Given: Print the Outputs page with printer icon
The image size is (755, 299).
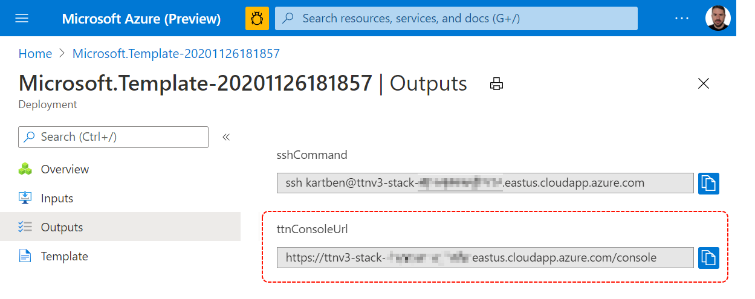Looking at the screenshot, I should click(x=496, y=84).
